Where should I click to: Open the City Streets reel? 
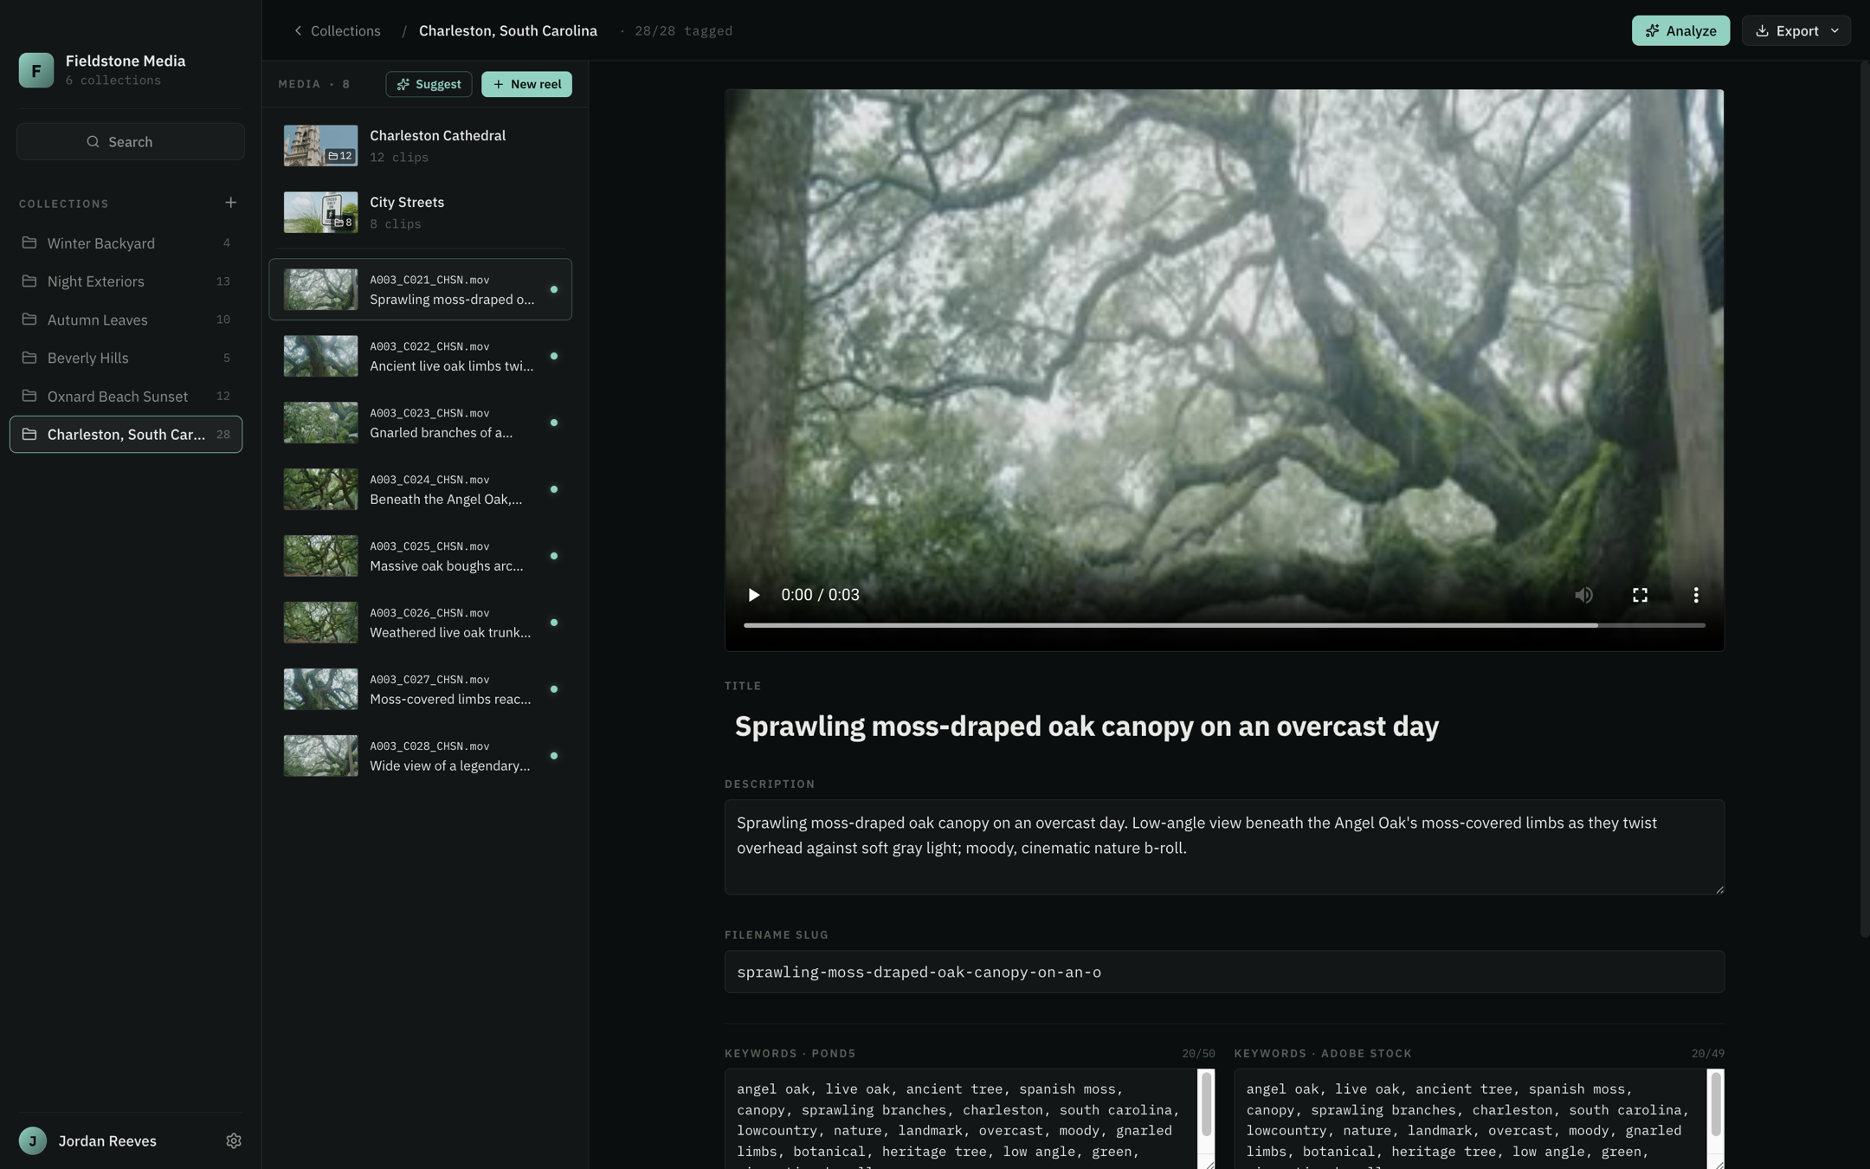coord(420,212)
